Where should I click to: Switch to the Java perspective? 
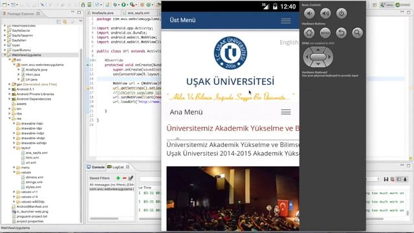(387, 5)
